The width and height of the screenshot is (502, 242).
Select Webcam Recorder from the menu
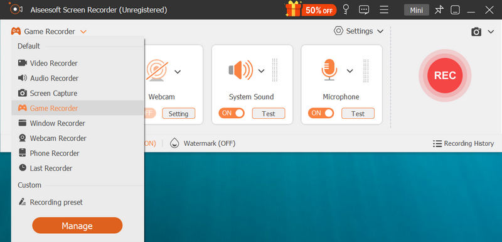77,138
